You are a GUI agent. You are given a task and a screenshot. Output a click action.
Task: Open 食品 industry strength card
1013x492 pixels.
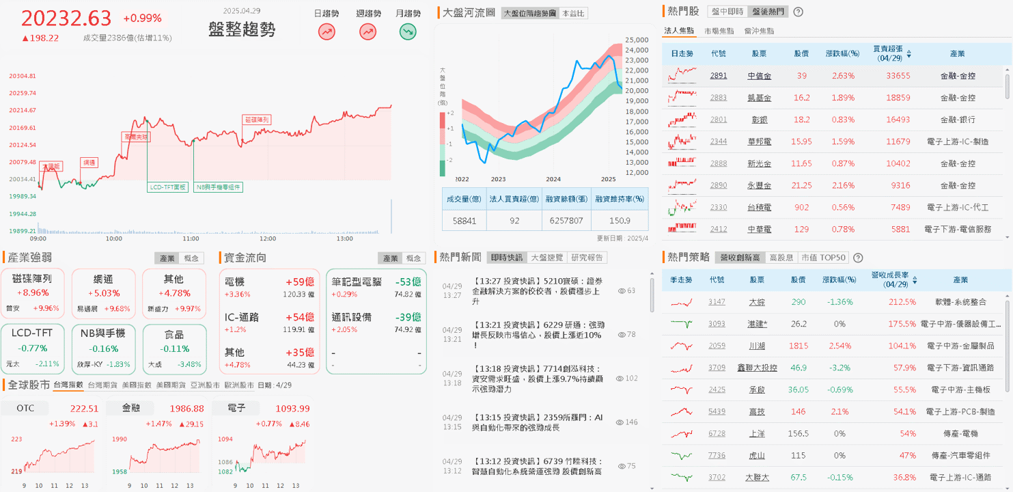tap(174, 348)
